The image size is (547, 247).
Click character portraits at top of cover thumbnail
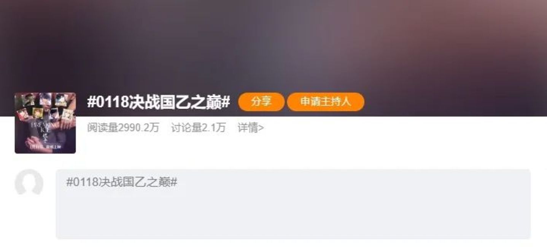(45, 105)
